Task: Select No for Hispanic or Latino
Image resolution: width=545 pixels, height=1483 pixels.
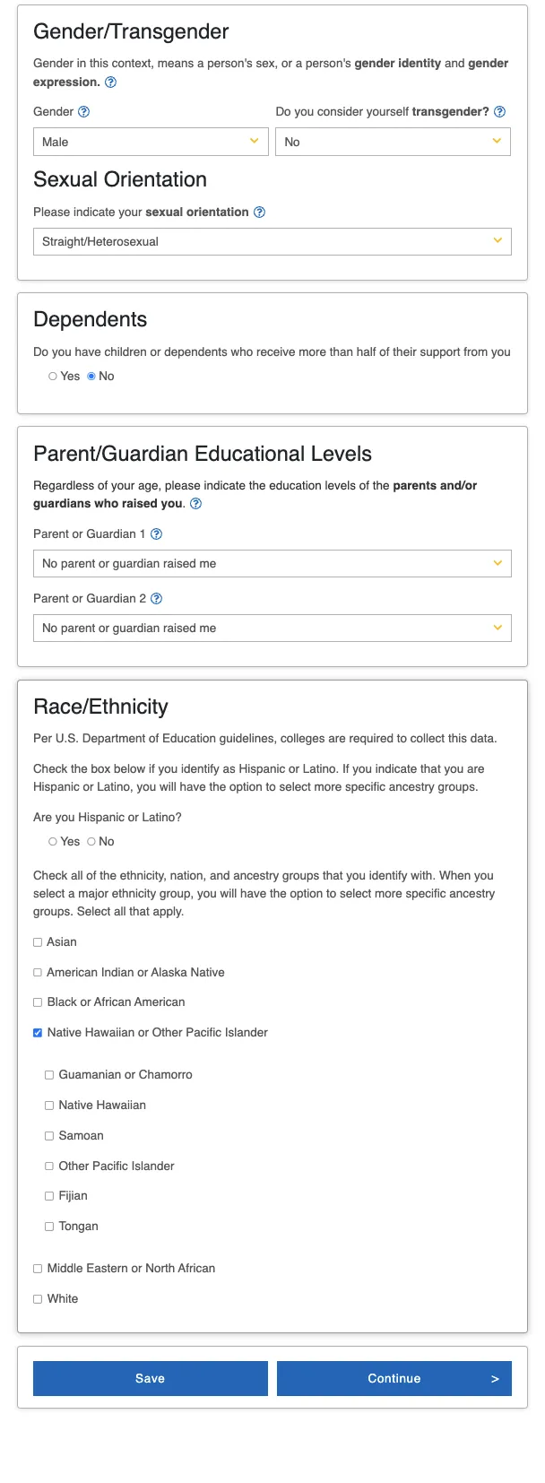Action: click(91, 842)
